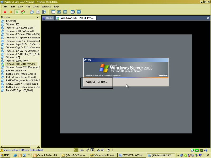
Task: Open the Edit menu
Action: pyautogui.click(x=13, y=7)
